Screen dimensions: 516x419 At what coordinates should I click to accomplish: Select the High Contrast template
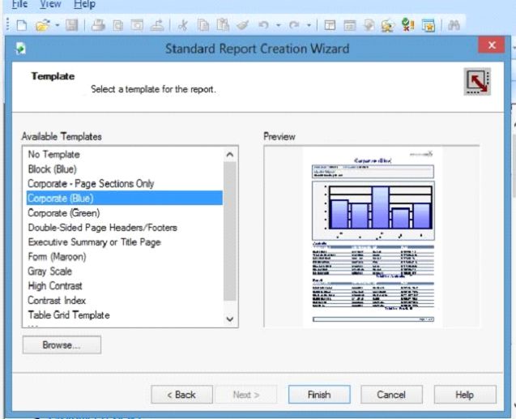125,286
